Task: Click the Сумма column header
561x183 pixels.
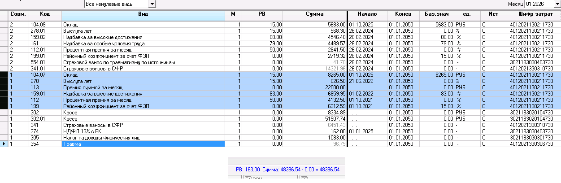Action: 314,14
